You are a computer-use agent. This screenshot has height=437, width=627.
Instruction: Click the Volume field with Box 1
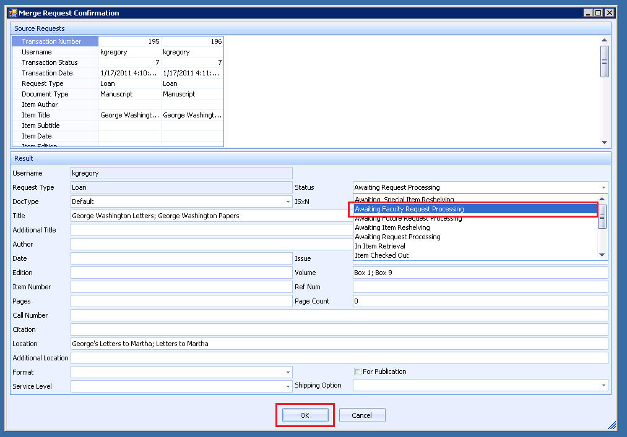click(480, 273)
